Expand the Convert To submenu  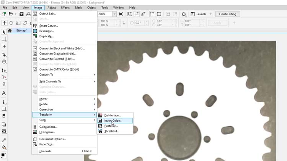coord(95,75)
